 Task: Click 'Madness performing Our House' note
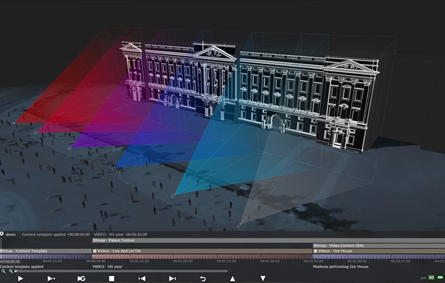coord(341,266)
